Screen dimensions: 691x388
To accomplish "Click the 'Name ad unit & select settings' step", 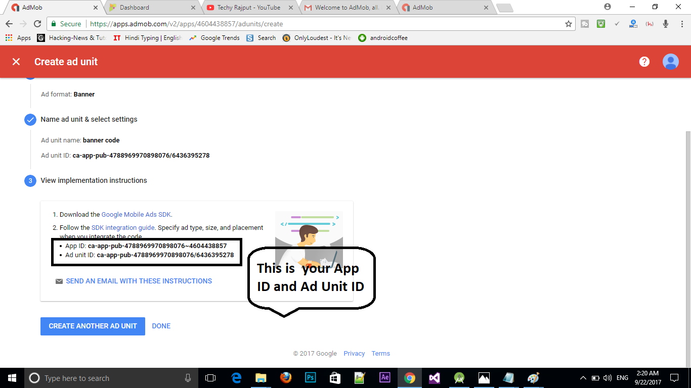I will (89, 119).
